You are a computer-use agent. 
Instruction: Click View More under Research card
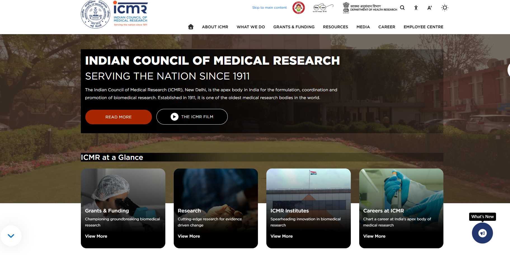pos(189,236)
